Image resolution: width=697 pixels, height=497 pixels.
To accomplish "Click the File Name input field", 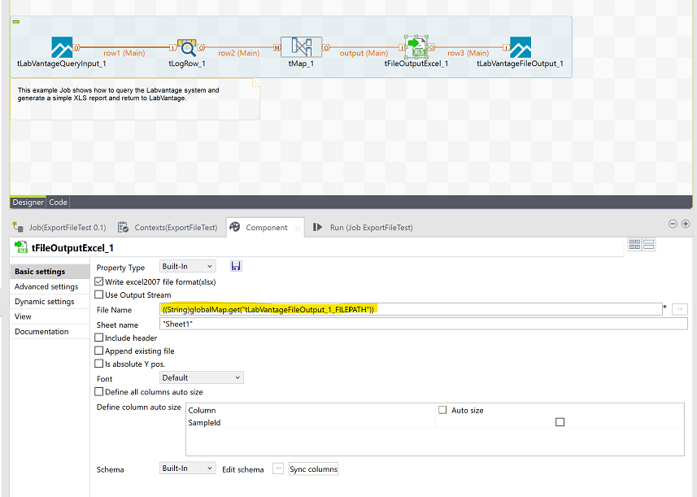I will click(x=411, y=309).
